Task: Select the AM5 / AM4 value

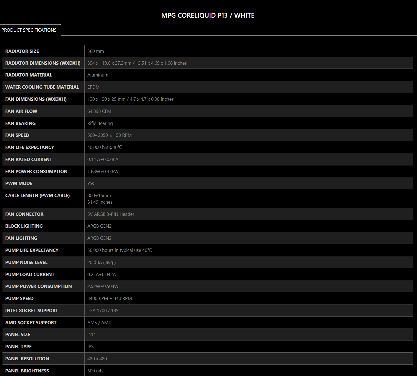Action: coord(99,323)
